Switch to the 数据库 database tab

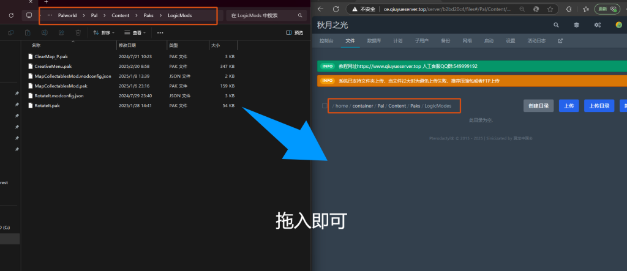[x=374, y=41]
